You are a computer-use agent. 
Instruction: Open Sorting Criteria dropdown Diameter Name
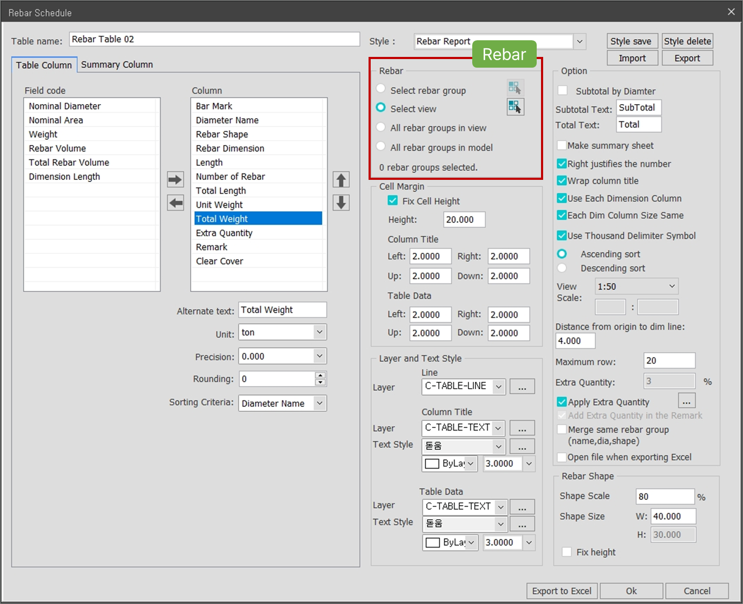[283, 403]
